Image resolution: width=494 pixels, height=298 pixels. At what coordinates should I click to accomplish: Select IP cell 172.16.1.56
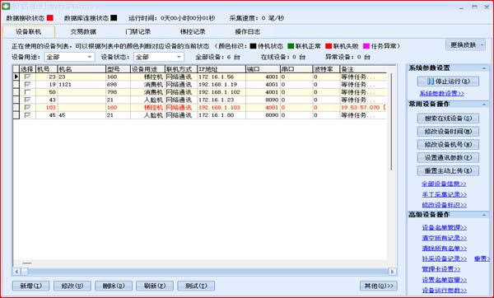pyautogui.click(x=221, y=77)
